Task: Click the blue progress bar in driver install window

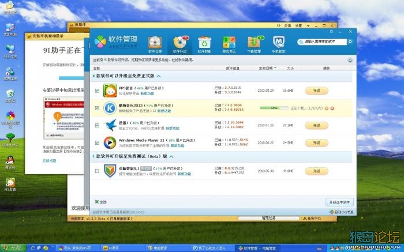Action: point(72,78)
